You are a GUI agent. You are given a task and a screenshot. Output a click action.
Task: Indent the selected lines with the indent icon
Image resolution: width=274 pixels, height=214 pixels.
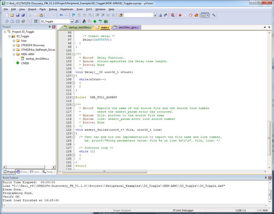coord(97,15)
